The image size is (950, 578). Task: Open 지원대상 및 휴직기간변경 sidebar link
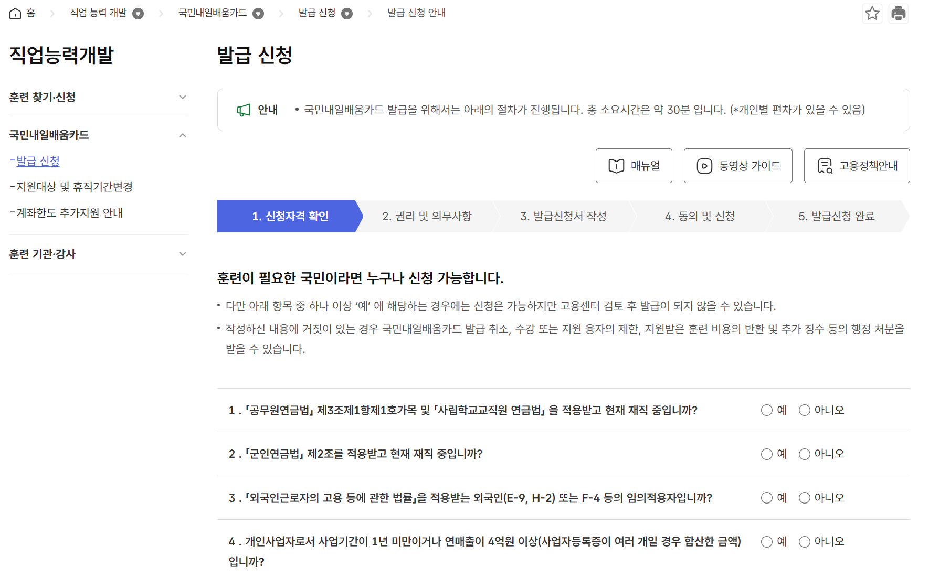(x=74, y=187)
